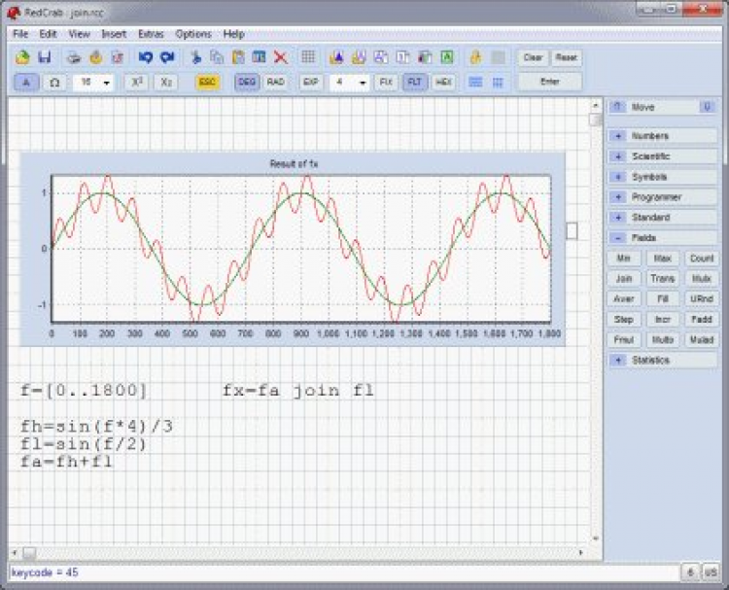
Task: Open the Insert menu
Action: (114, 34)
